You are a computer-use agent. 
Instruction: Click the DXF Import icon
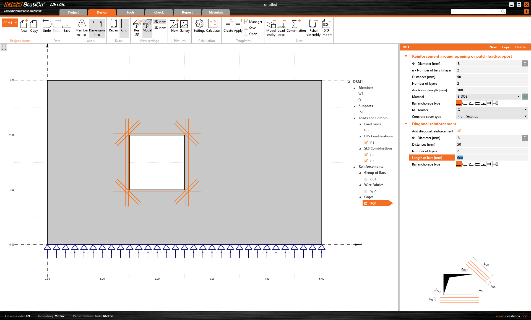tap(326, 27)
